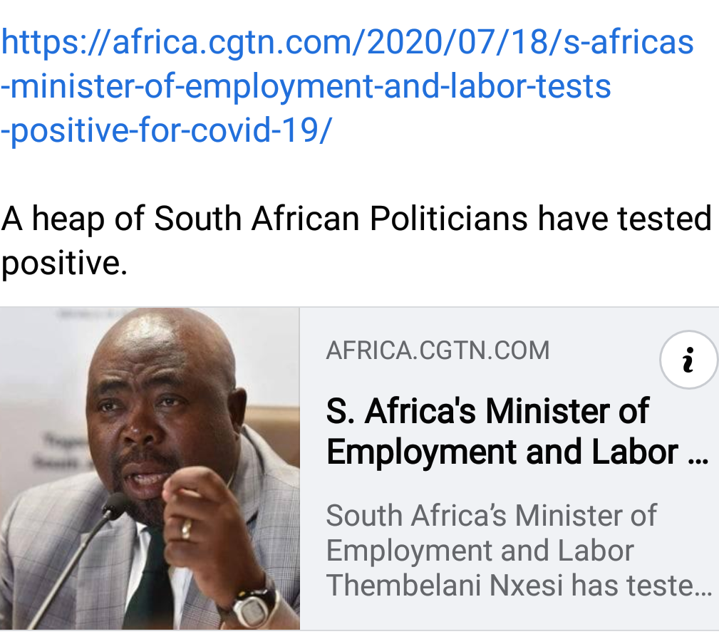Viewport: 719px width, 634px height.
Task: Click "South Africa's Minister of" in grey description
Action: (491, 515)
